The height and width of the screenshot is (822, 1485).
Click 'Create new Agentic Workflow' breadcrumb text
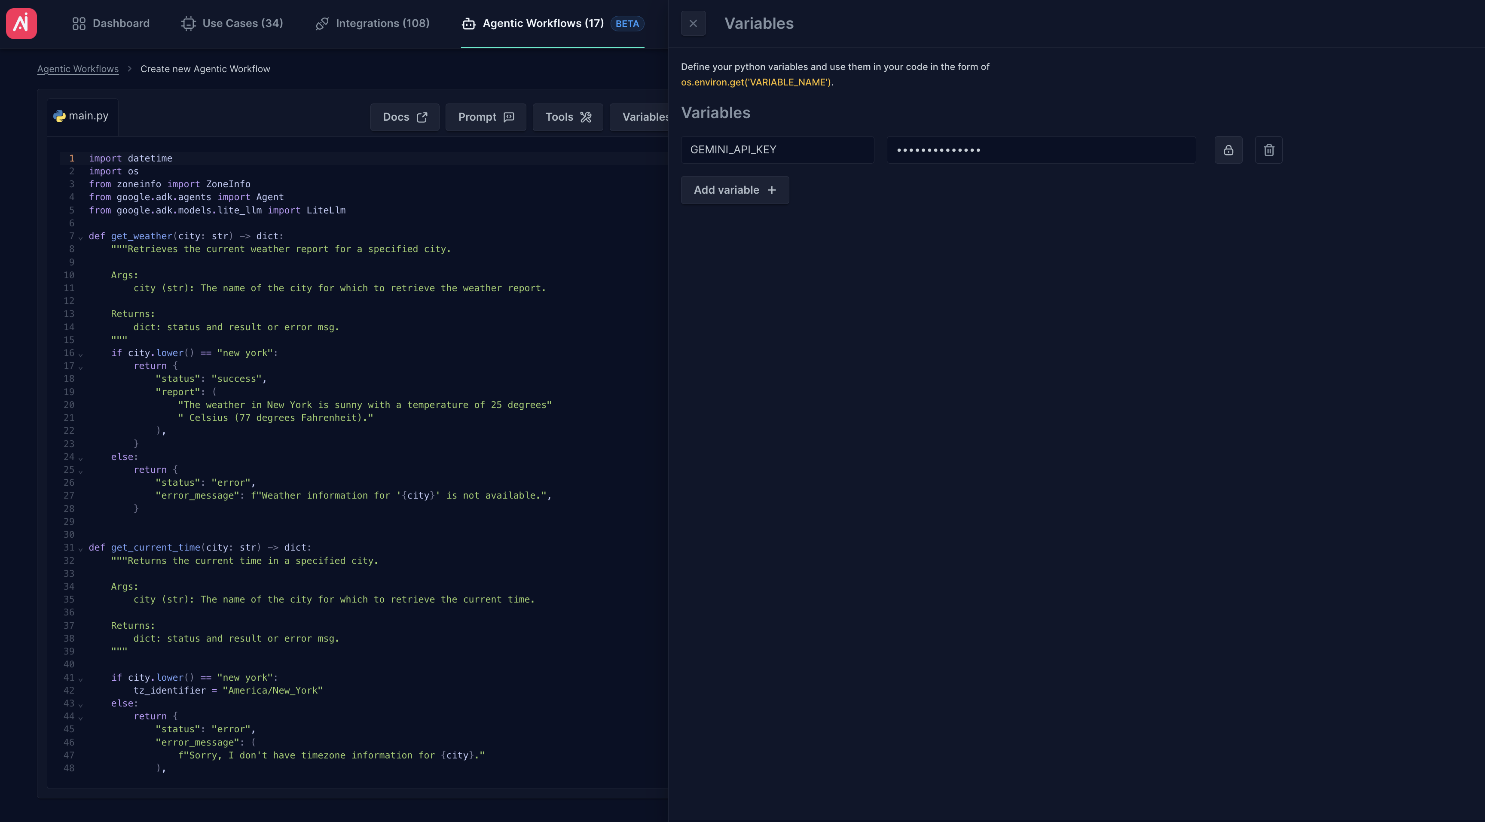pos(205,69)
